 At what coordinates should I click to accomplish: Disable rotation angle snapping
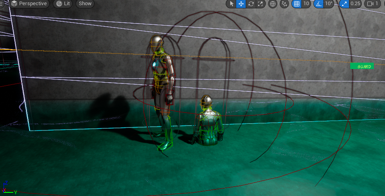pyautogui.click(x=318, y=4)
